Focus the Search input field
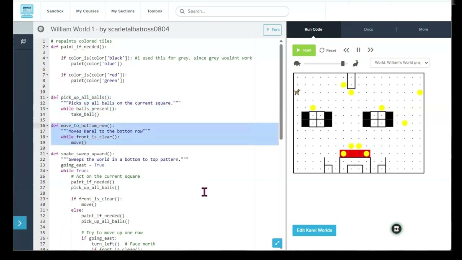 [x=232, y=11]
